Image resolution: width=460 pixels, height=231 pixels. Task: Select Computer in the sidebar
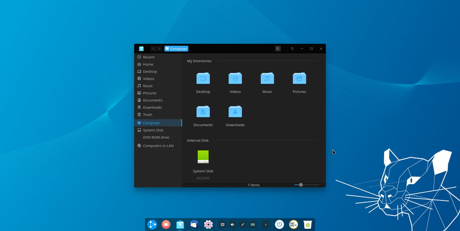point(158,123)
